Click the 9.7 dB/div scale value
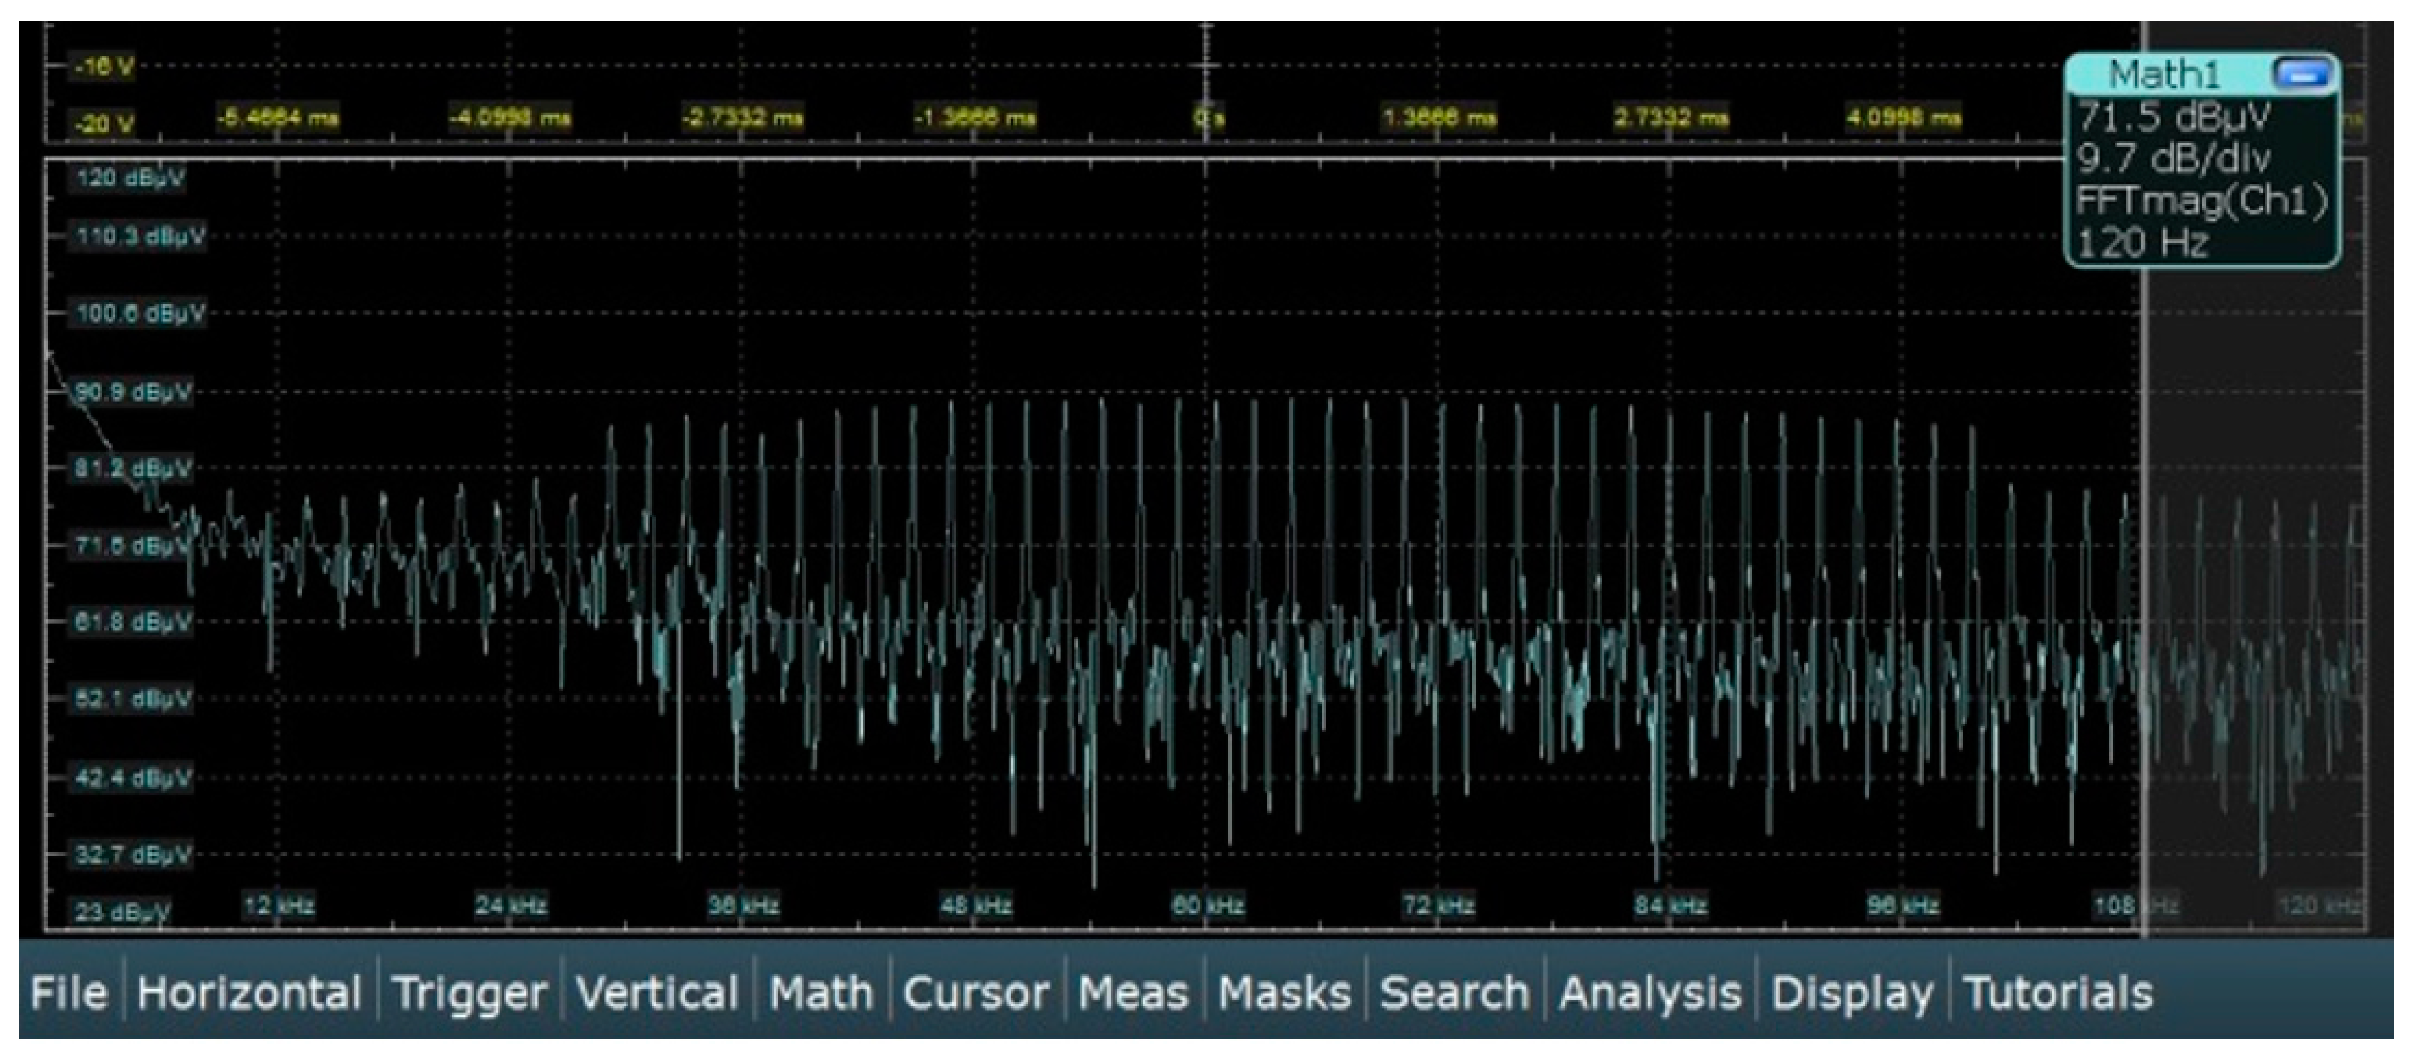 click(2174, 158)
